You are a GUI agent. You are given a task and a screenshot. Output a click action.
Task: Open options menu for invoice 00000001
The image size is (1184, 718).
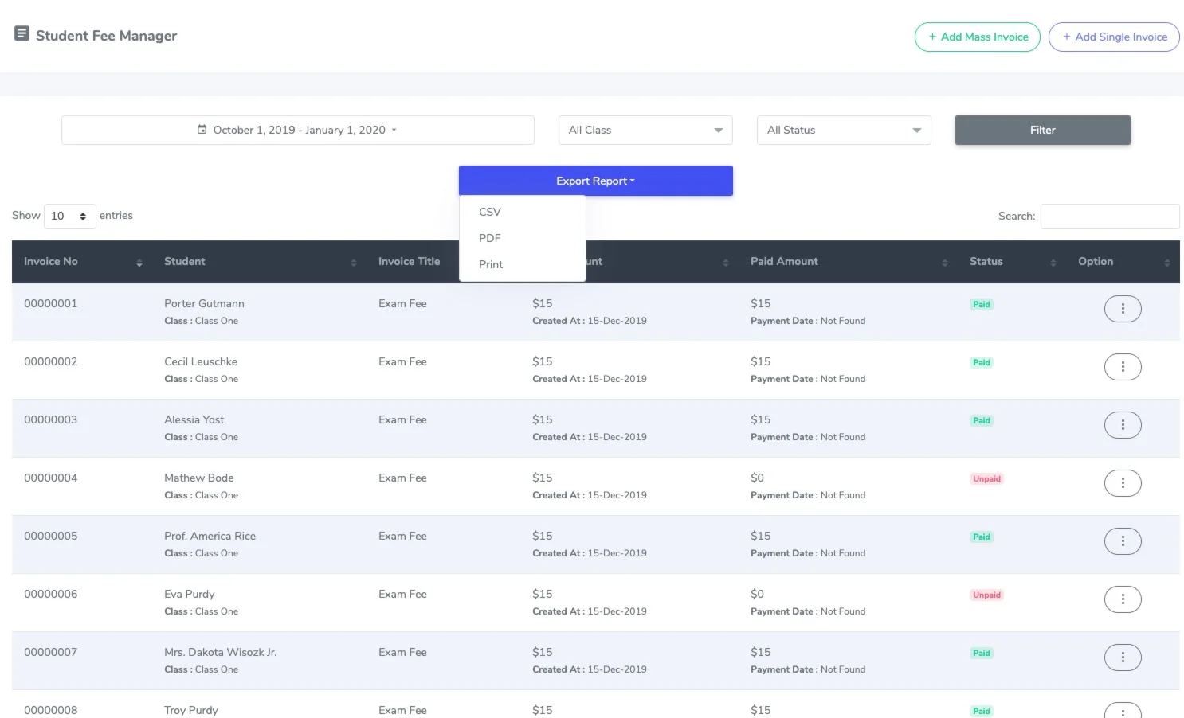[x=1122, y=309]
